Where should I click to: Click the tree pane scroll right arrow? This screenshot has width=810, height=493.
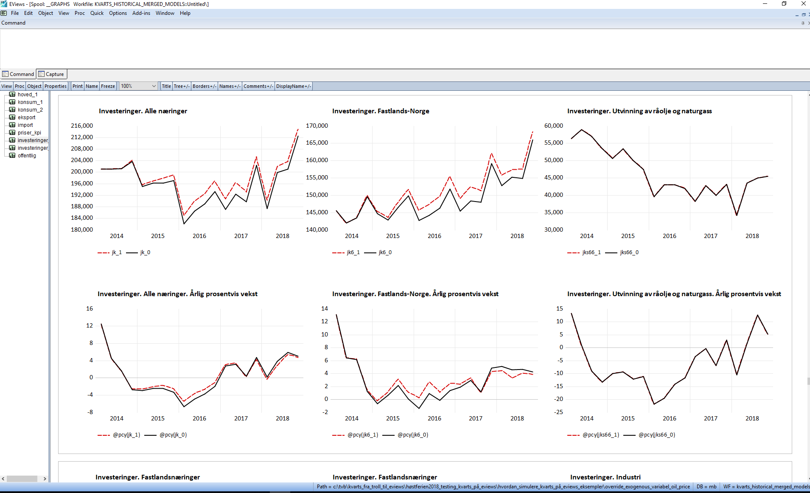pyautogui.click(x=45, y=479)
